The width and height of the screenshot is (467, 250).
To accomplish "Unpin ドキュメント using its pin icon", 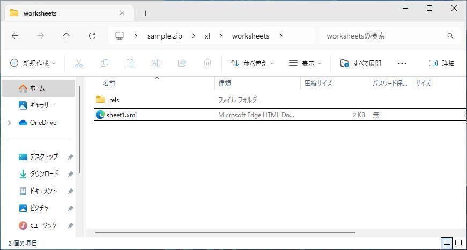I will point(70,191).
